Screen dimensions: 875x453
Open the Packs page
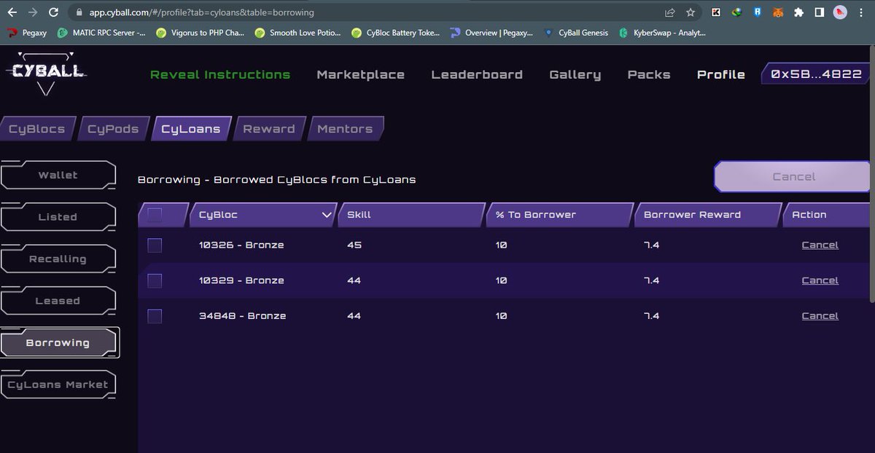click(649, 74)
